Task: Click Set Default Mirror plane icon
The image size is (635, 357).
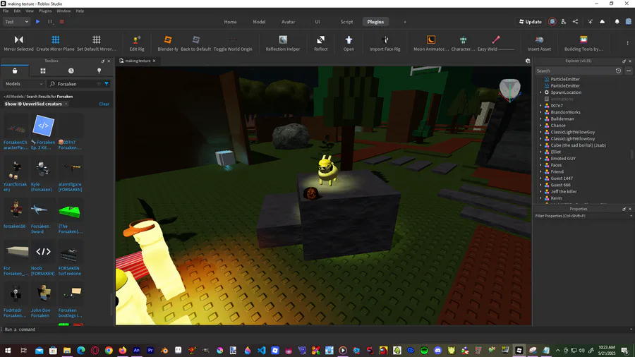Action: point(97,40)
